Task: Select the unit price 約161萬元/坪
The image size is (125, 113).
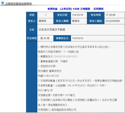Action: pos(45,90)
